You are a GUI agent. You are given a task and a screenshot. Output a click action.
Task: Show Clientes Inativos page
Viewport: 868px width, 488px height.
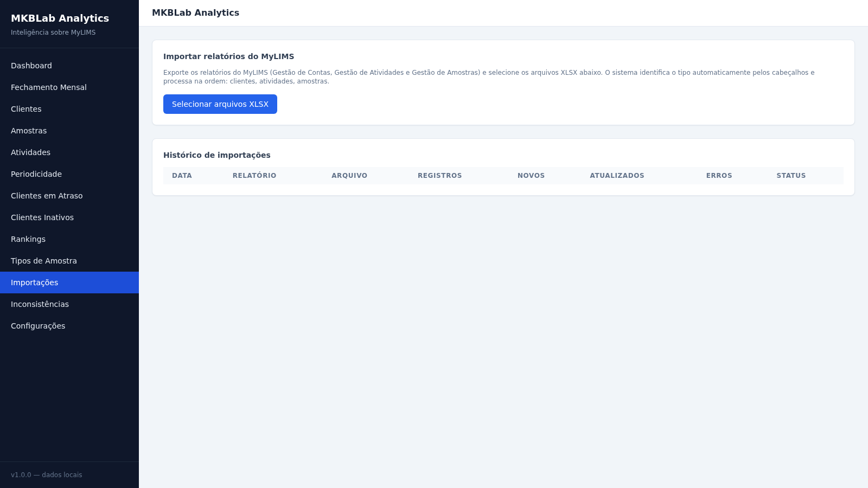69,217
